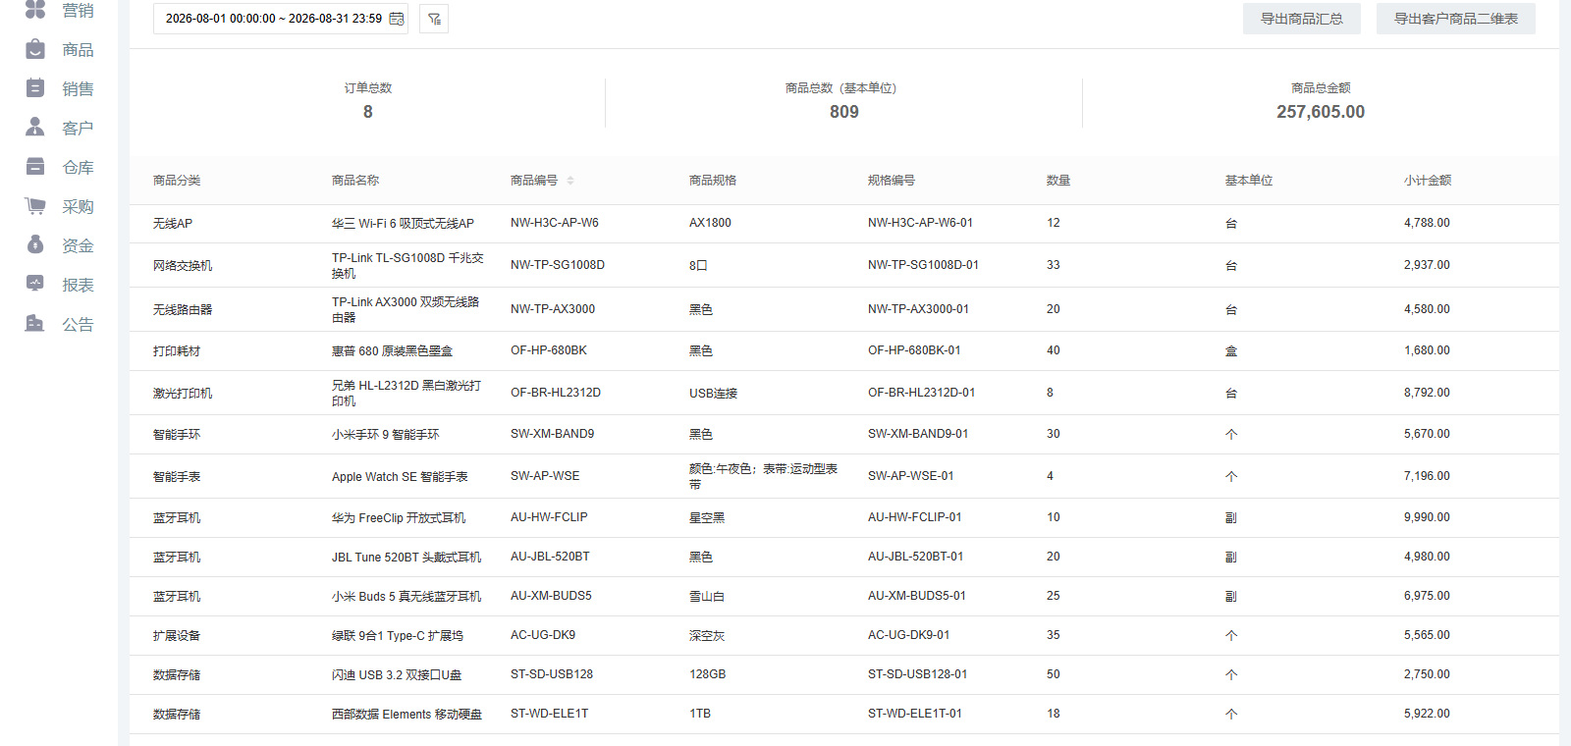The image size is (1571, 746).
Task: Open 商品 menu label in sidebar
Action: tap(78, 49)
